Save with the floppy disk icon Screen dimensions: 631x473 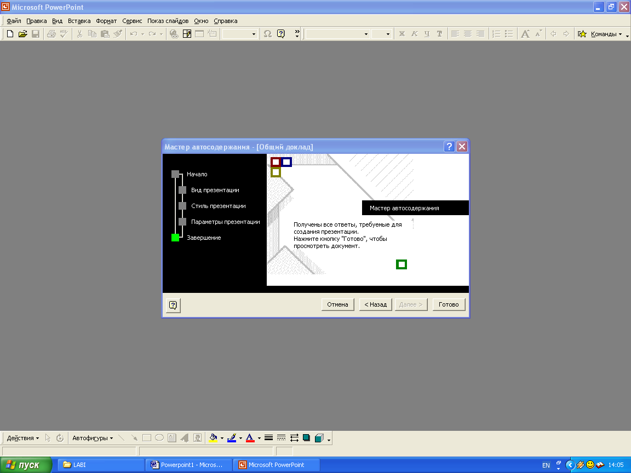coord(36,34)
